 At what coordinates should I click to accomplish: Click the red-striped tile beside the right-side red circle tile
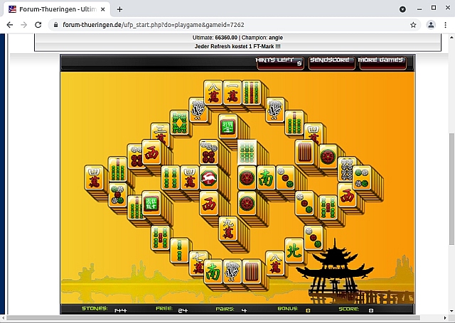point(304,153)
